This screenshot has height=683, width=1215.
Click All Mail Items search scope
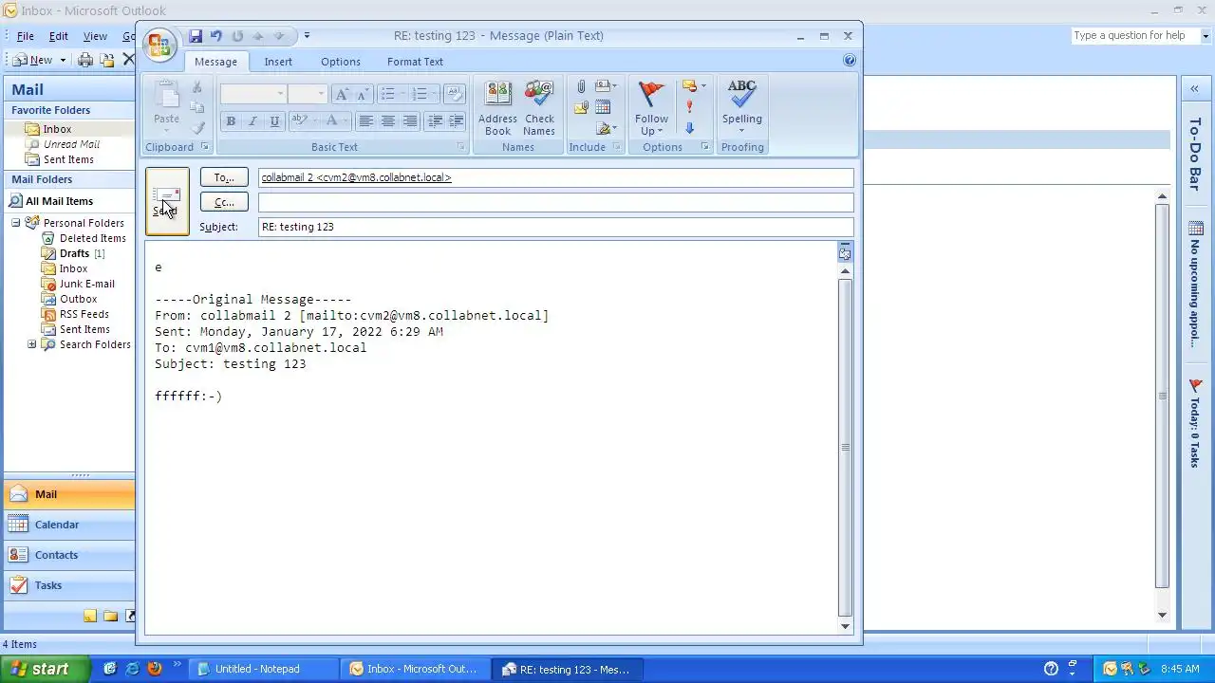pyautogui.click(x=59, y=201)
